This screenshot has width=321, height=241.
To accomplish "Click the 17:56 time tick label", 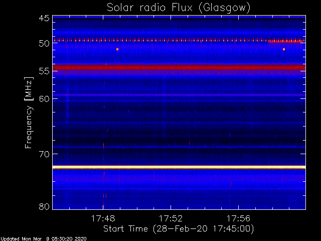I will [x=238, y=218].
